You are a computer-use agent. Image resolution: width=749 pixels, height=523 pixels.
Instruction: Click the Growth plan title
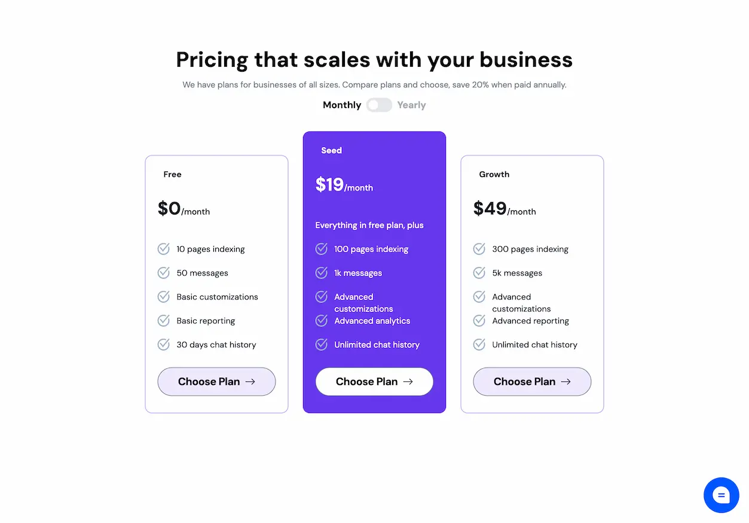pos(494,174)
